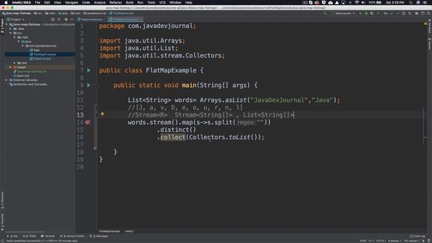Click the Wi-Fi icon in menu bar
This screenshot has height=243, width=432.
(x=357, y=3)
